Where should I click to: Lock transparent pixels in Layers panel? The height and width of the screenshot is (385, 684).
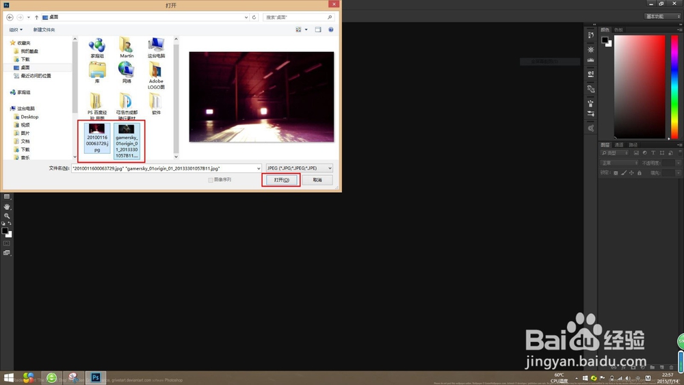[x=616, y=173]
